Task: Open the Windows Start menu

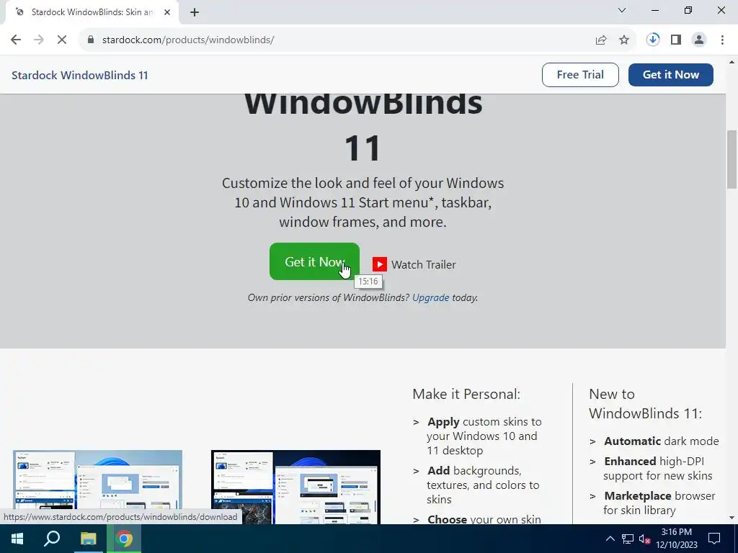Action: click(x=17, y=539)
